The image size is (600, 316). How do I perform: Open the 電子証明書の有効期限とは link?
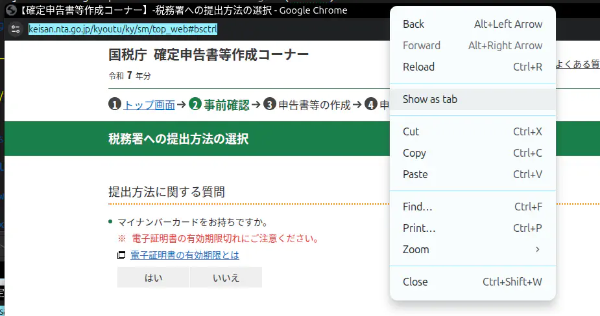tap(185, 255)
